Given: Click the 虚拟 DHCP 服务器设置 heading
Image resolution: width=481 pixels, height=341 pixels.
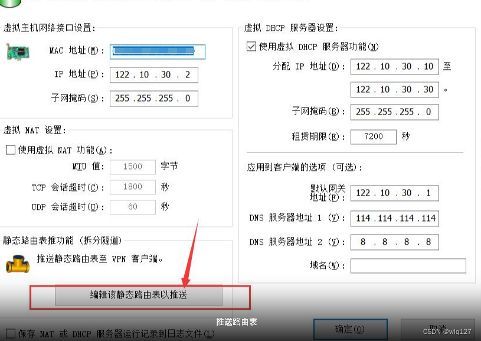Looking at the screenshot, I should 291,28.
